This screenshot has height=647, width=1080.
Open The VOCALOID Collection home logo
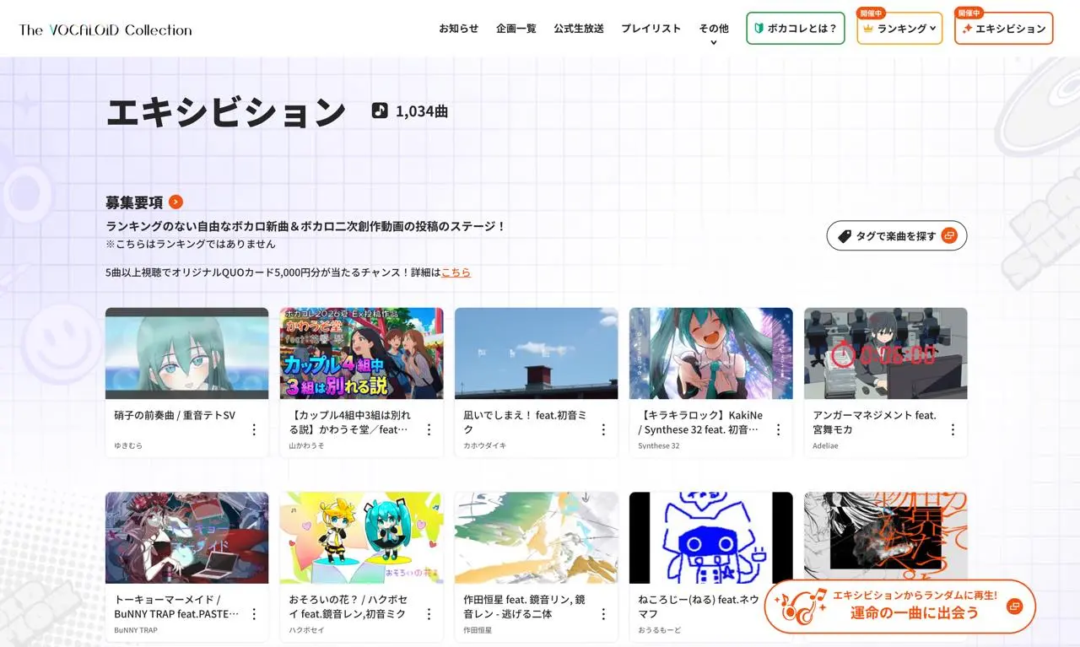coord(105,30)
